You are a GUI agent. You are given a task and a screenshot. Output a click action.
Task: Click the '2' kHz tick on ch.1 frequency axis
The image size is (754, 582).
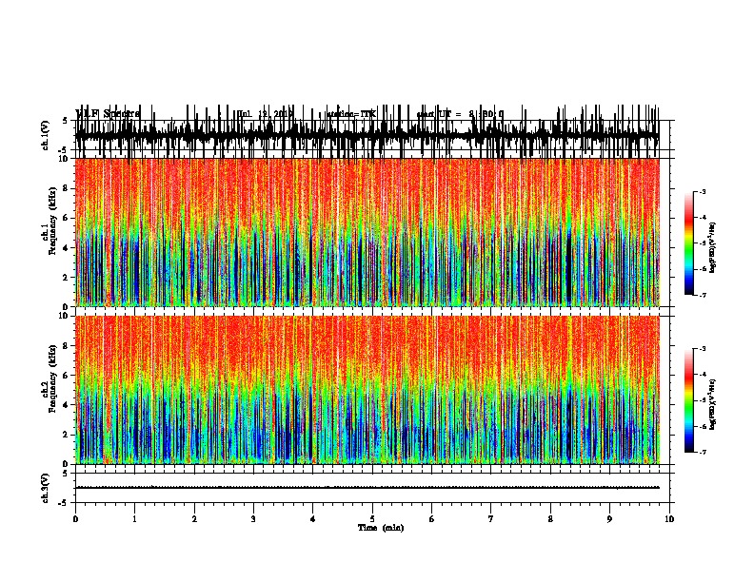pyautogui.click(x=66, y=277)
